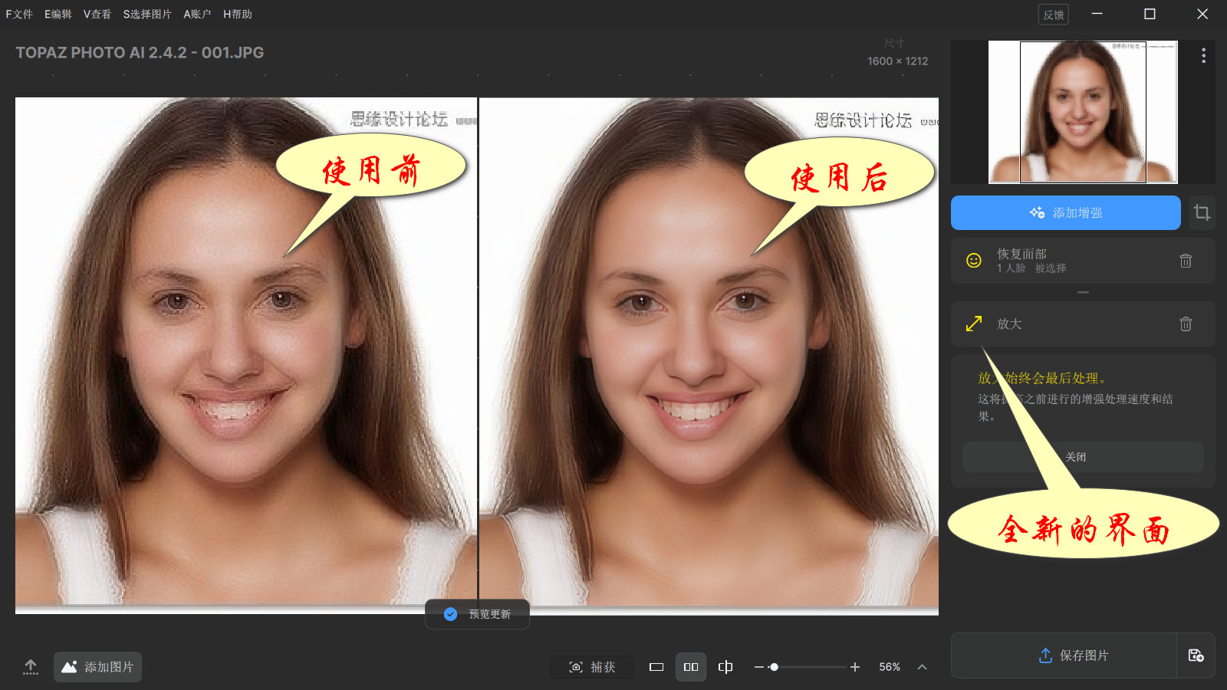Click the zoom slider handle
Image resolution: width=1227 pixels, height=690 pixels.
pos(775,667)
